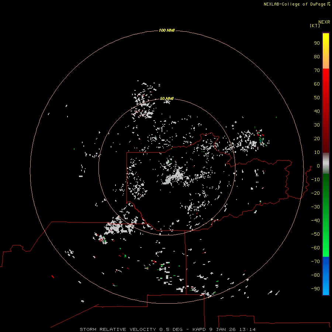The width and height of the screenshot is (332, 332).
Task: Click the Storm Relative Velocity KAPD footer caption
Action: (x=167, y=329)
